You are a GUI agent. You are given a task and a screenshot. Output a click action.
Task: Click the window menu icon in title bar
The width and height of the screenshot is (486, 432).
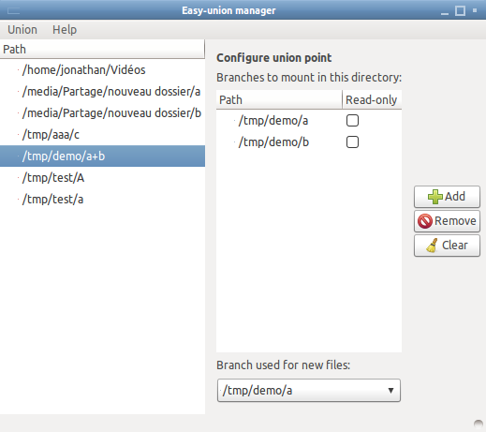13,11
